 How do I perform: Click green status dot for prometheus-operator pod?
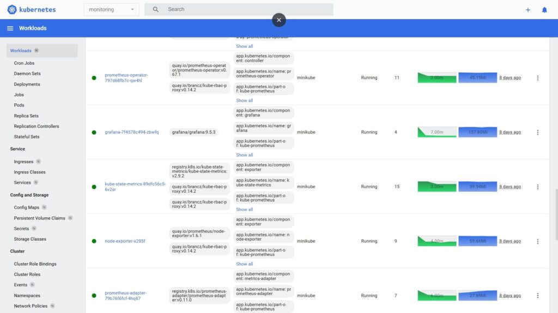click(x=94, y=78)
